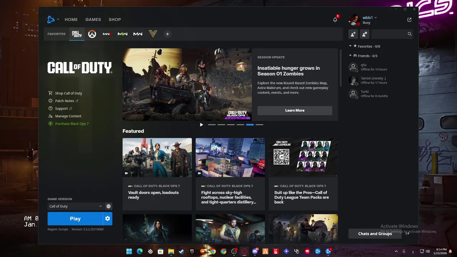Image resolution: width=457 pixels, height=257 pixels.
Task: Open the HOME menu
Action: 71,20
